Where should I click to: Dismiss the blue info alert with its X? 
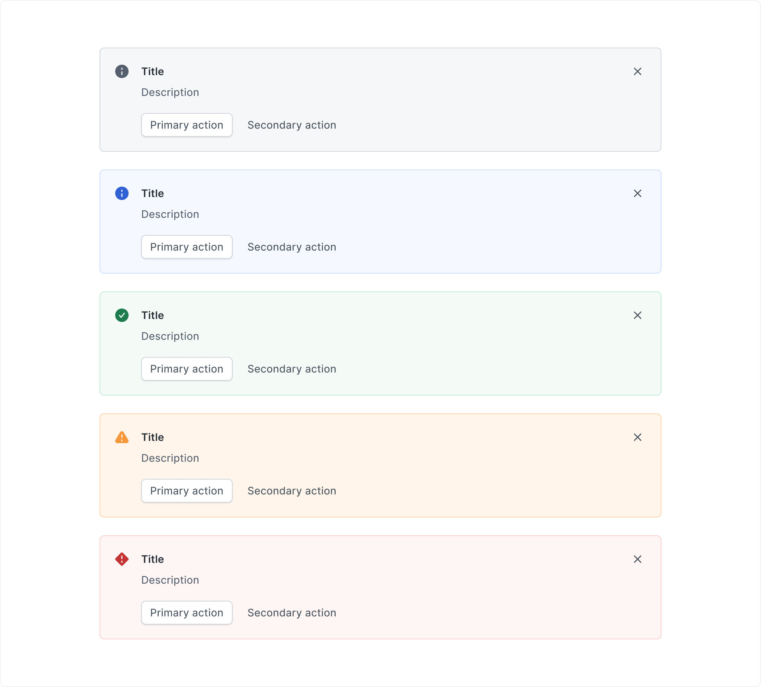638,193
